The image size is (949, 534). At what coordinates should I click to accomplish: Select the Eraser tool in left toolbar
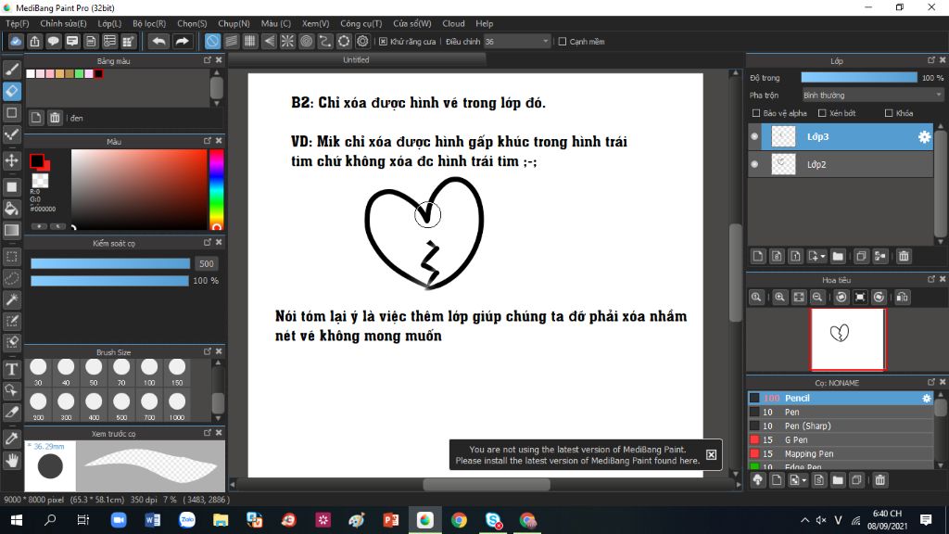pos(12,91)
